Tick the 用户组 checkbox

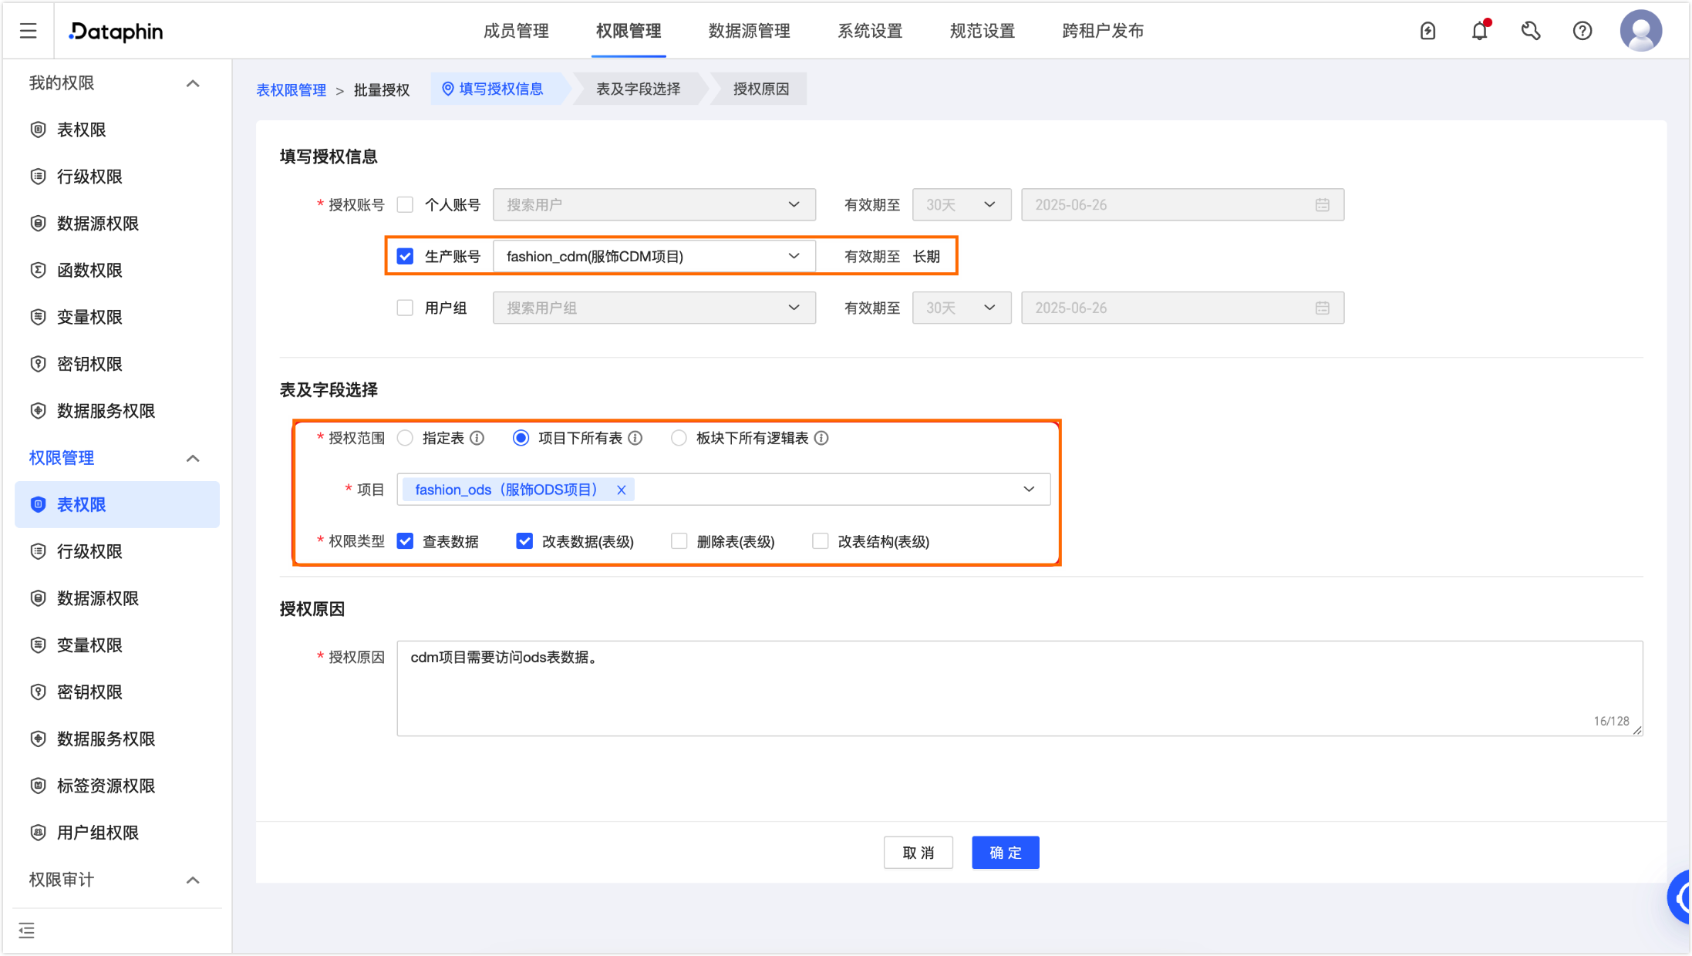tap(405, 308)
